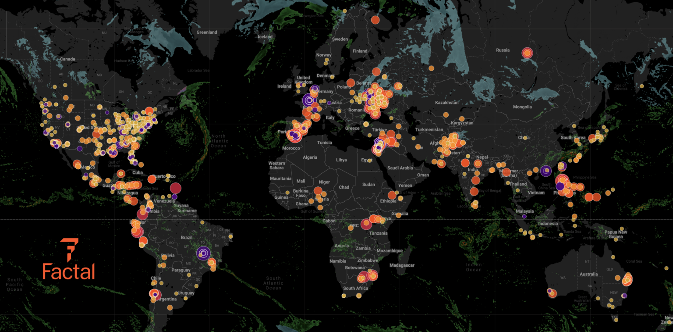This screenshot has height=332, width=673.
Task: Click the Tunisia label
Action: [x=325, y=143]
